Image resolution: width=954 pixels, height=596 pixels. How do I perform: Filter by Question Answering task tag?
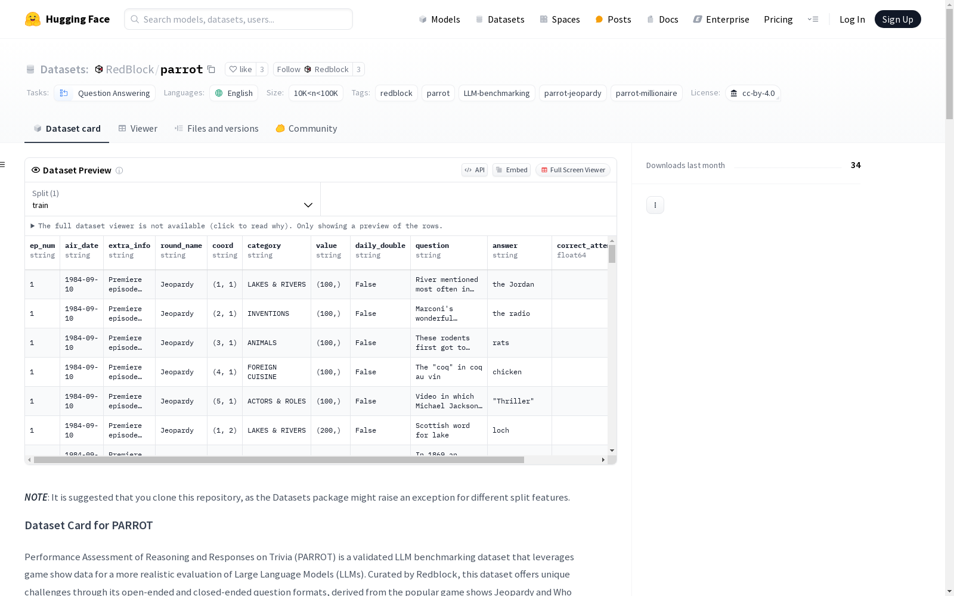coord(105,93)
